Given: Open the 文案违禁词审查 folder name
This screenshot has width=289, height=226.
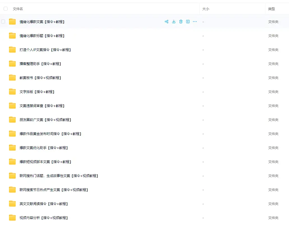Looking at the screenshot, I should tap(42, 106).
